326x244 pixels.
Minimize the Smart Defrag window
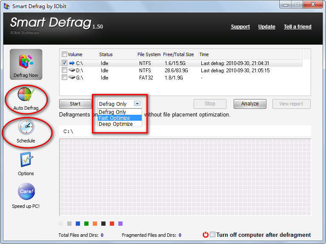tap(286, 5)
